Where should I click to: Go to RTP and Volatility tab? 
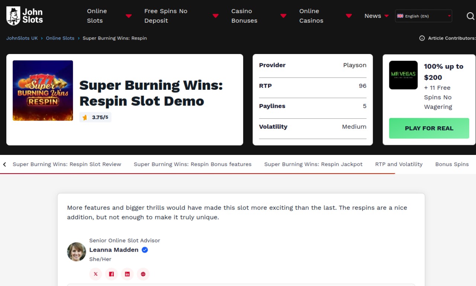pos(399,164)
